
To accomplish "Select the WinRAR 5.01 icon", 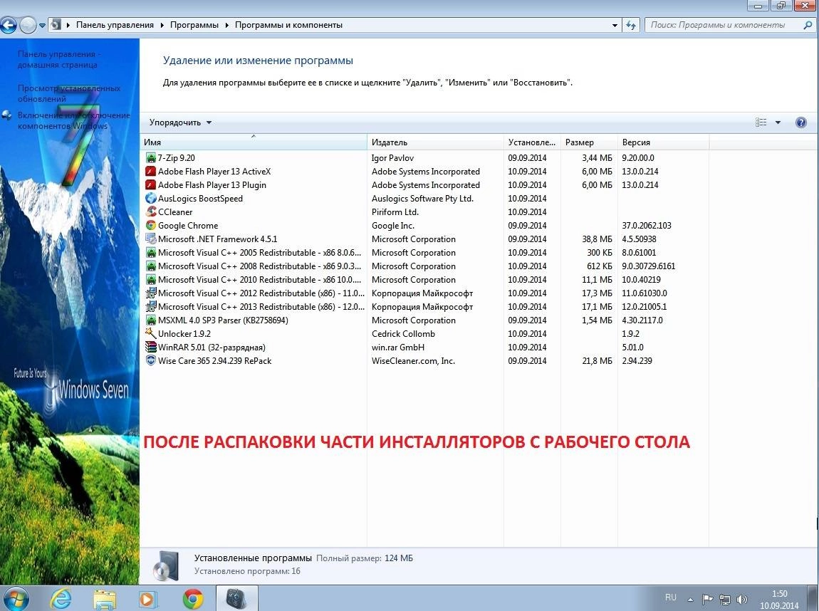I will point(150,348).
